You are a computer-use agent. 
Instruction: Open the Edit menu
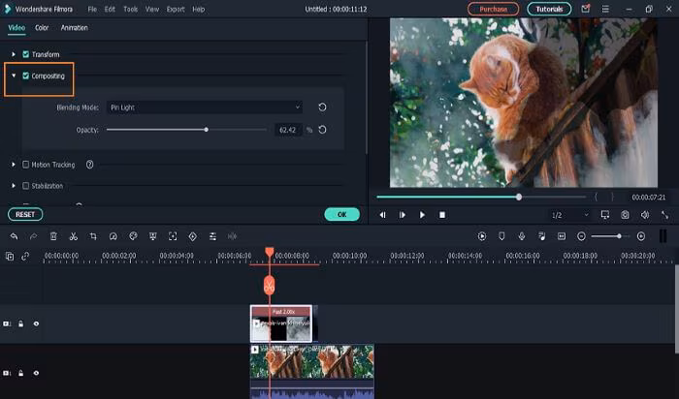pos(110,9)
